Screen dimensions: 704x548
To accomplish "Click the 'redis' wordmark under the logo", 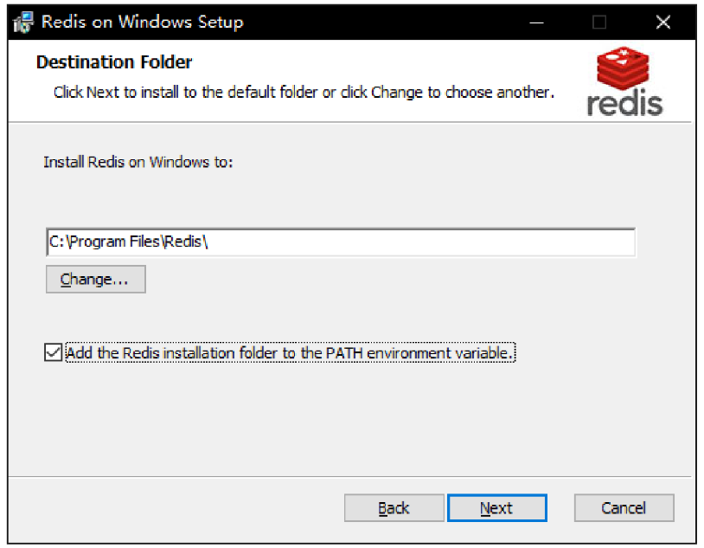I will pyautogui.click(x=624, y=103).
